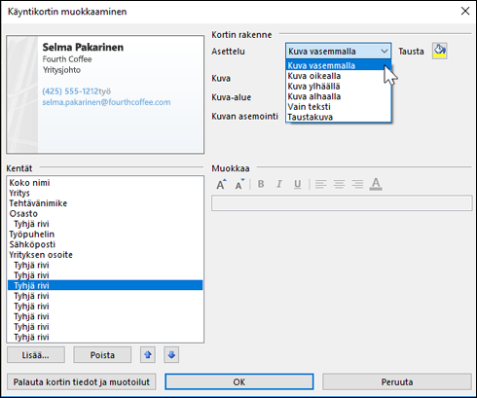Toggle italic formatting
Screen dimensions: 477x398
[279, 184]
